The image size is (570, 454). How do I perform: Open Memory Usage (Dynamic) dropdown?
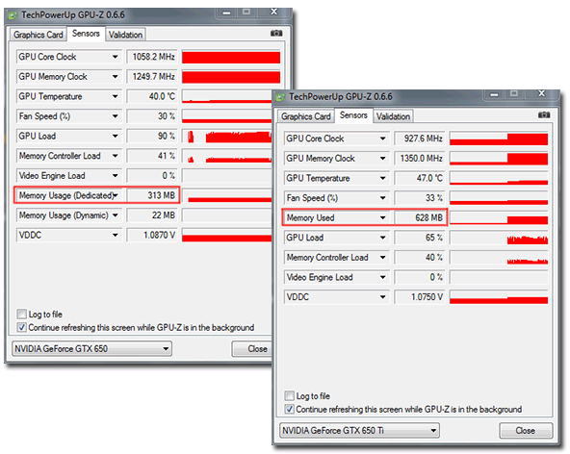point(115,215)
